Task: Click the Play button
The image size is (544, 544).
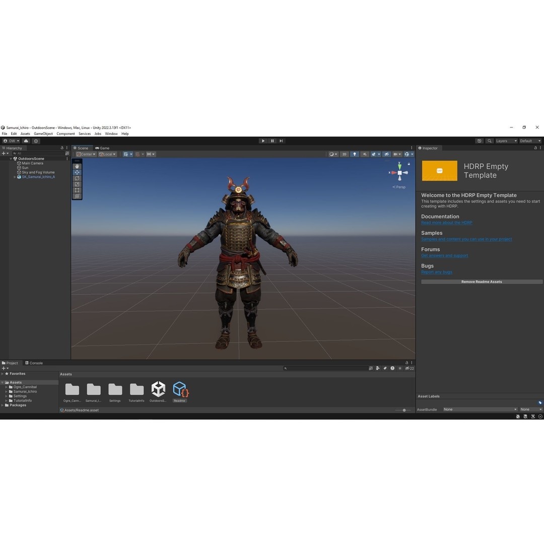Action: 263,141
